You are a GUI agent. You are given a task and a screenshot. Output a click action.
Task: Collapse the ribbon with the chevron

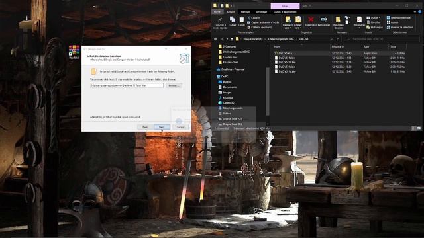415,12
